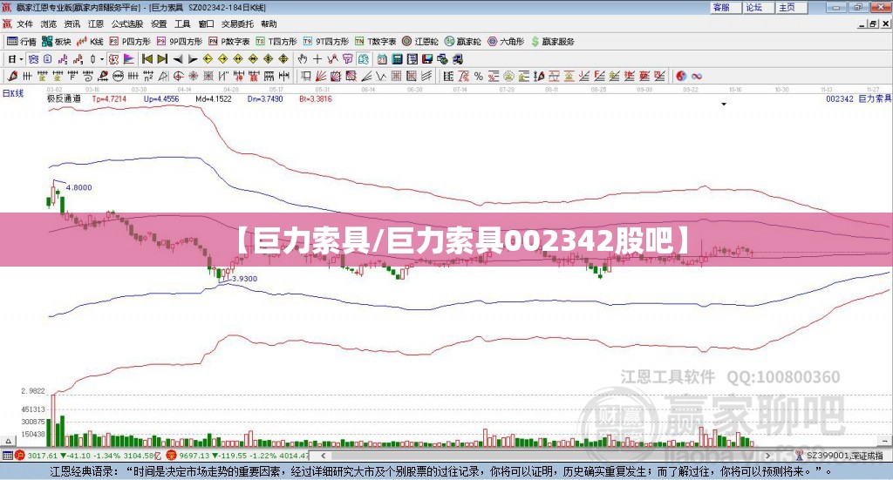The width and height of the screenshot is (893, 480).
Task: Open the 设置 menu
Action: [159, 24]
